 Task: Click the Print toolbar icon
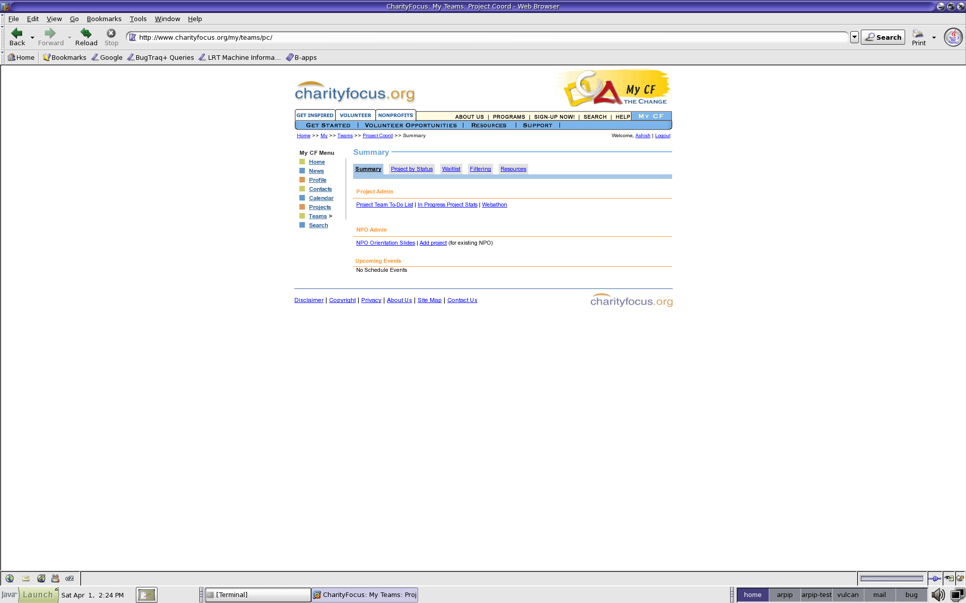coord(919,37)
